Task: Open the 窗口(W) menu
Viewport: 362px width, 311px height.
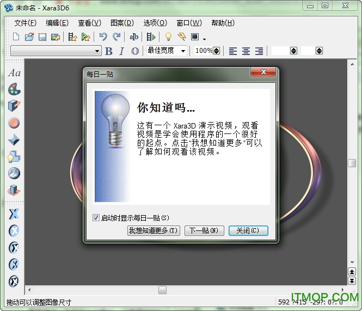Action: (x=189, y=23)
